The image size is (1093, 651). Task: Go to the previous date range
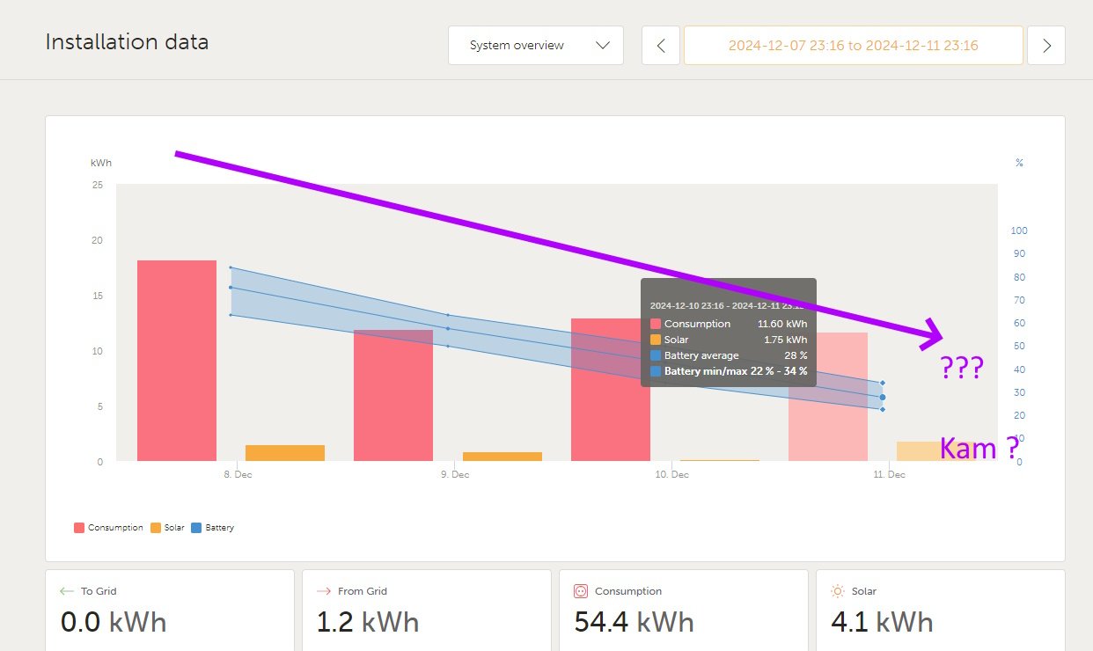click(661, 45)
